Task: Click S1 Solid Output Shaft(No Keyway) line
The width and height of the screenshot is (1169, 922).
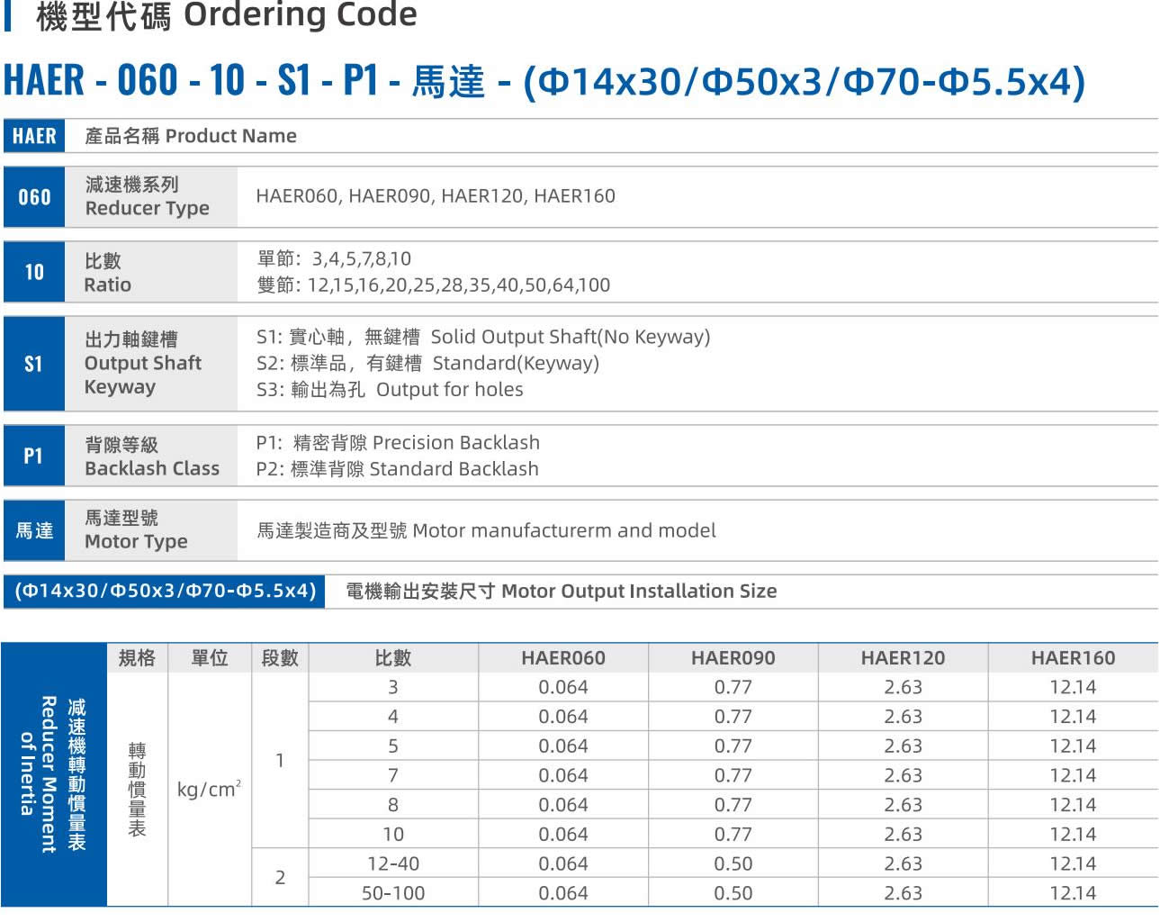Action: (x=483, y=337)
